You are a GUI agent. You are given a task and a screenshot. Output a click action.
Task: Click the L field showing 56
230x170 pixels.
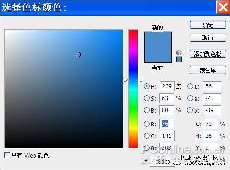(212, 86)
